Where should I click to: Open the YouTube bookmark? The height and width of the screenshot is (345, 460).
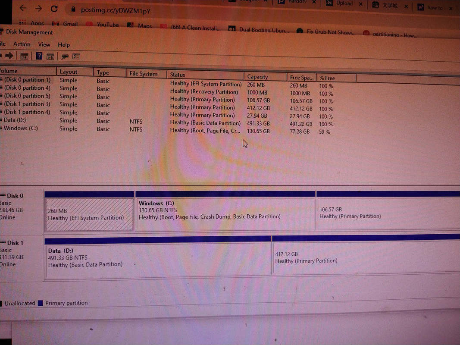(102, 24)
